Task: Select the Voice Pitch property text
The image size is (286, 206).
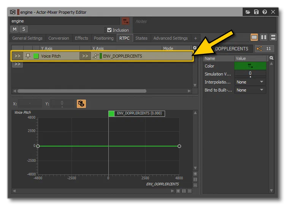Action: (x=51, y=56)
